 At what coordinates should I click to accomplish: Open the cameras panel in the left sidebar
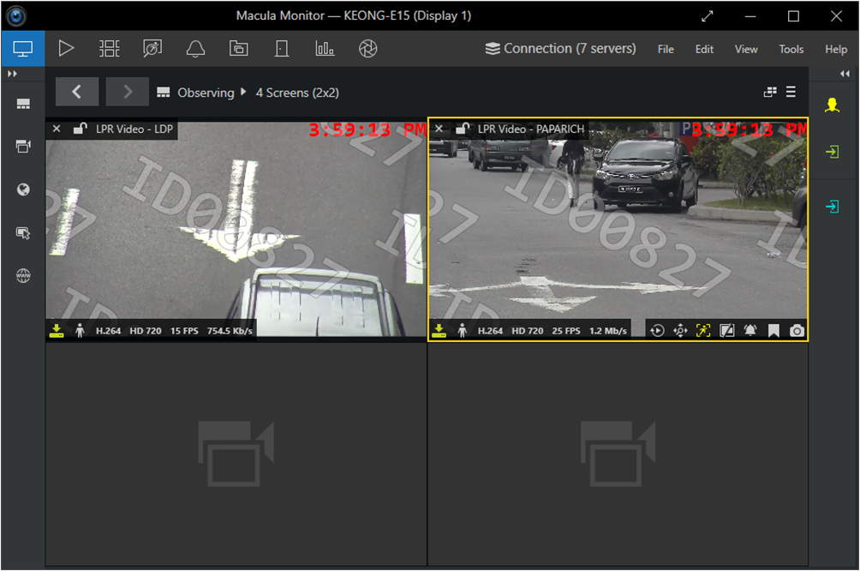(23, 147)
